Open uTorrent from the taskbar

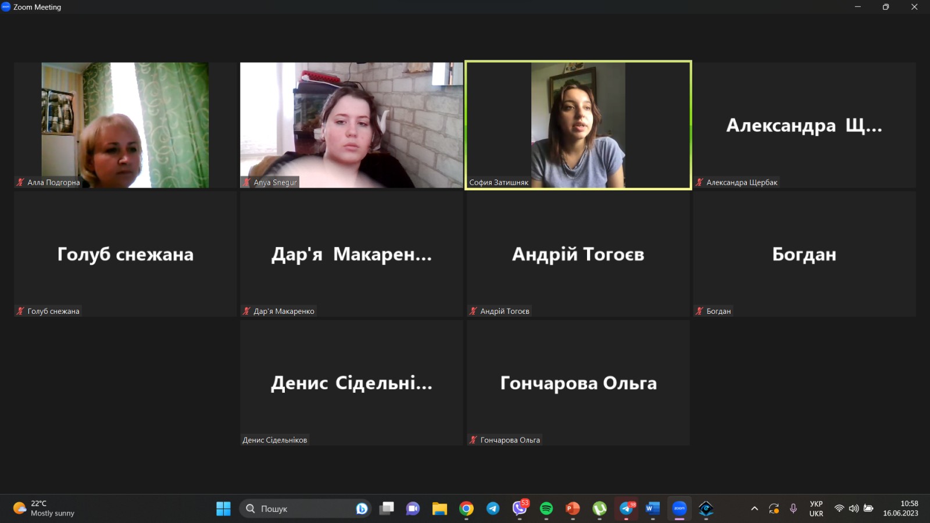(599, 508)
